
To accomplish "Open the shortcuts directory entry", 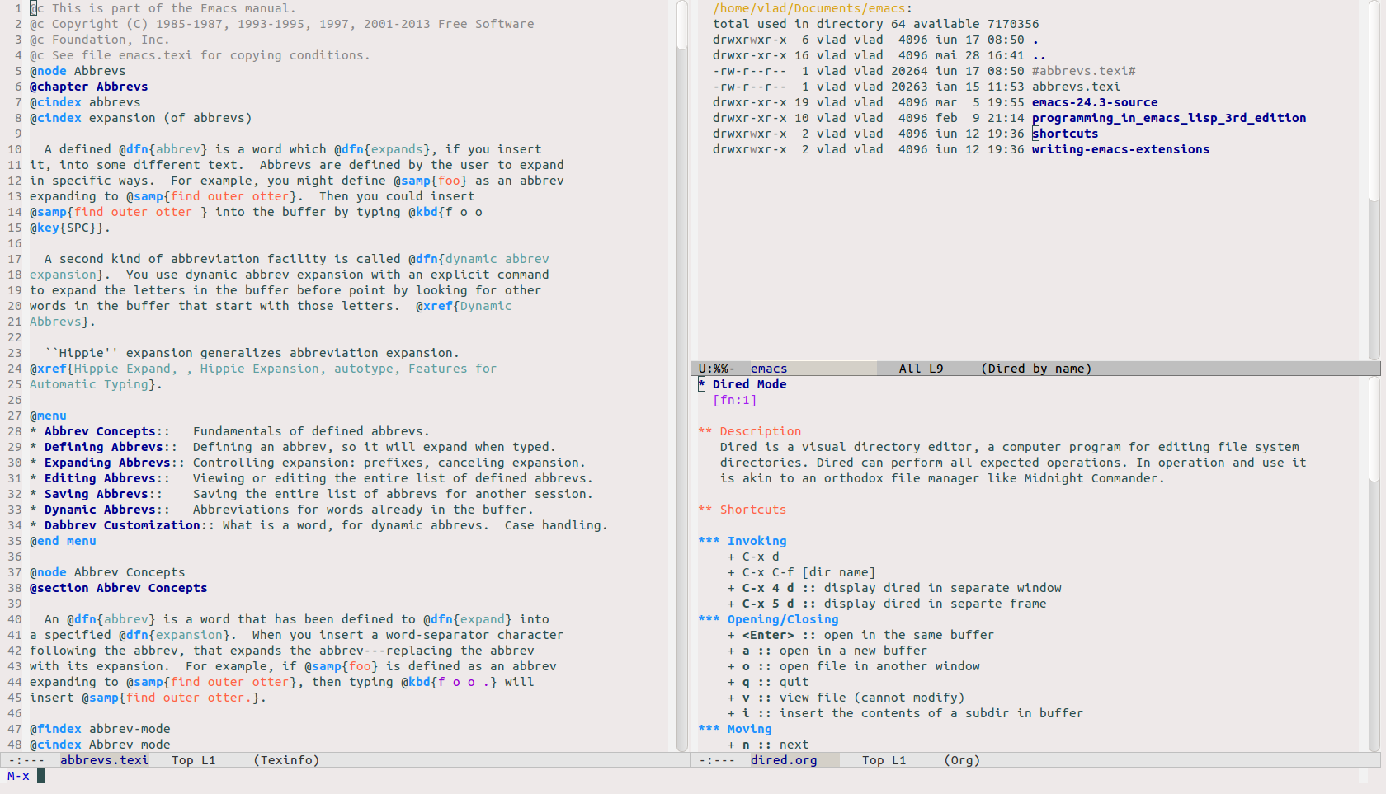I will pos(1065,134).
